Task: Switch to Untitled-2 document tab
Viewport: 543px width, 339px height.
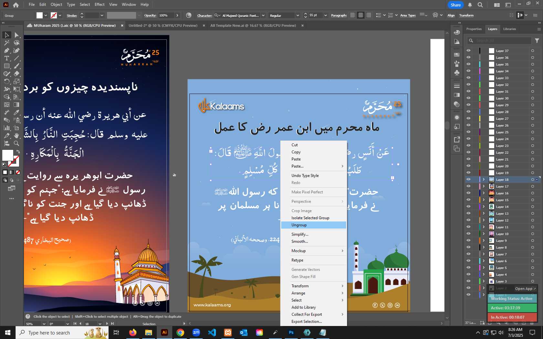Action: click(163, 26)
